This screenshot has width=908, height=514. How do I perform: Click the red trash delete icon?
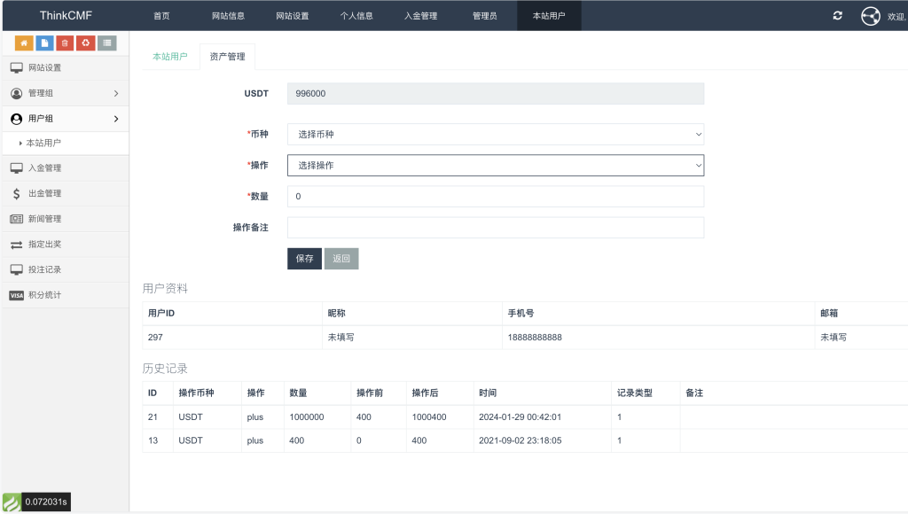[x=65, y=43]
